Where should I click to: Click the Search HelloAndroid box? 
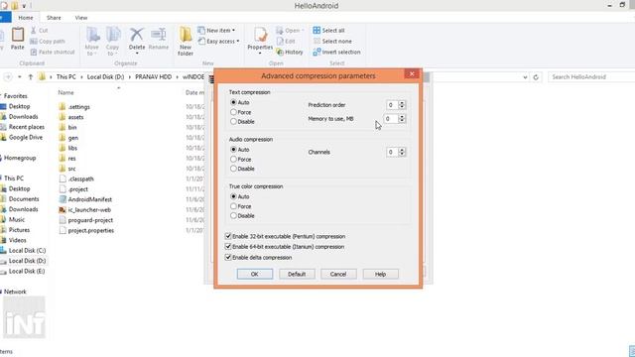(591, 77)
